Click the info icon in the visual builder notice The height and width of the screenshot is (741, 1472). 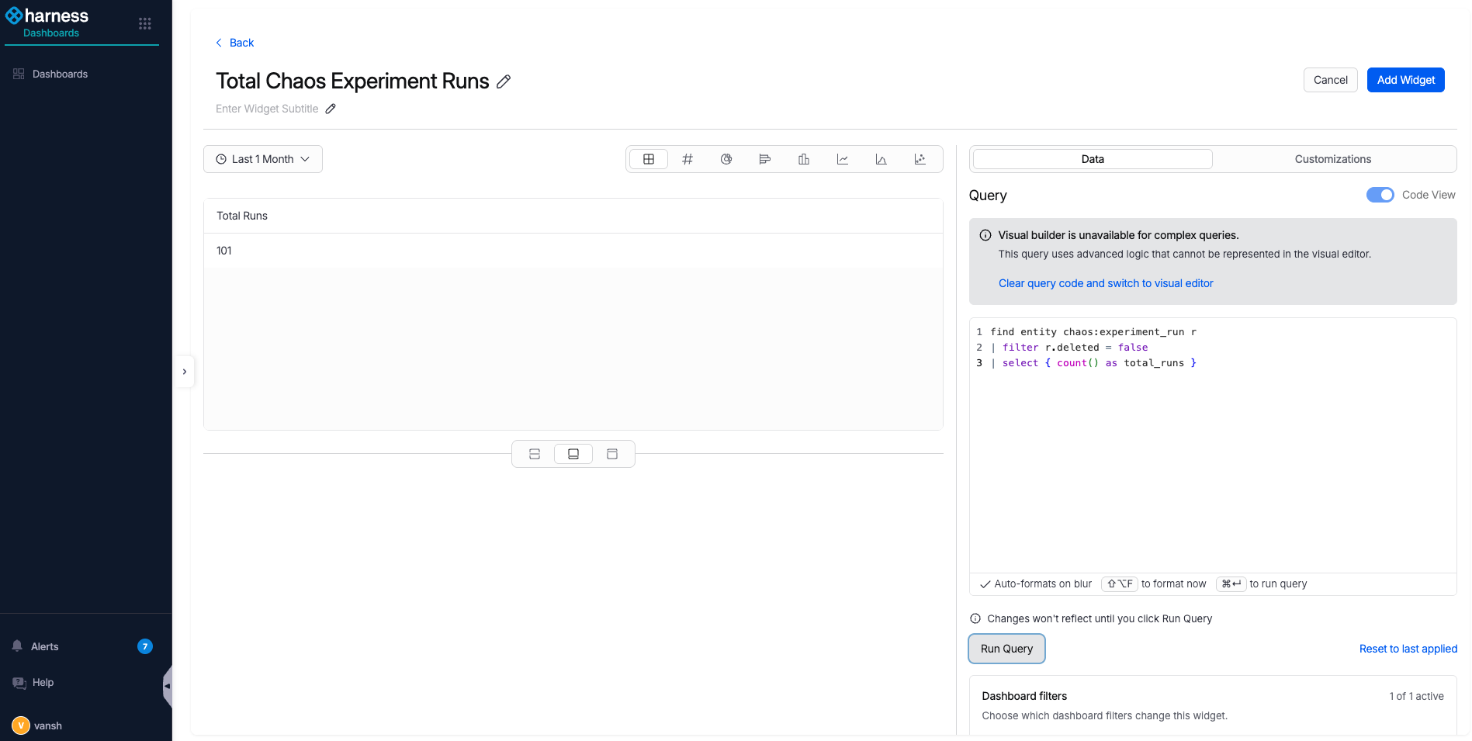(x=985, y=235)
